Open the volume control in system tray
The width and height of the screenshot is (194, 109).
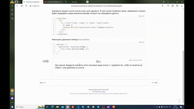[x=167, y=107]
